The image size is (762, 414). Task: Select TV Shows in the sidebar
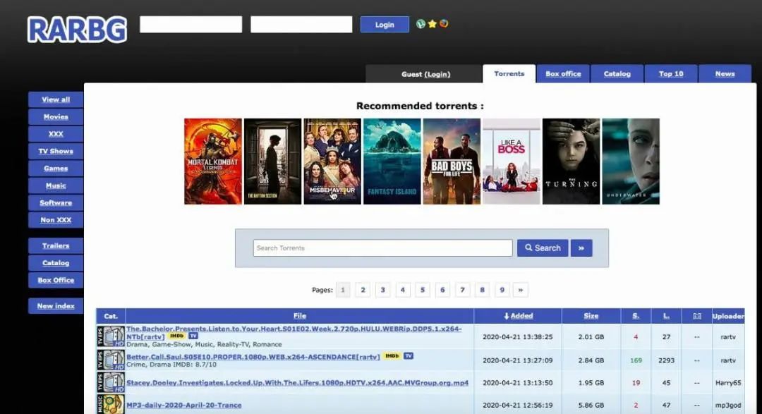pos(56,151)
